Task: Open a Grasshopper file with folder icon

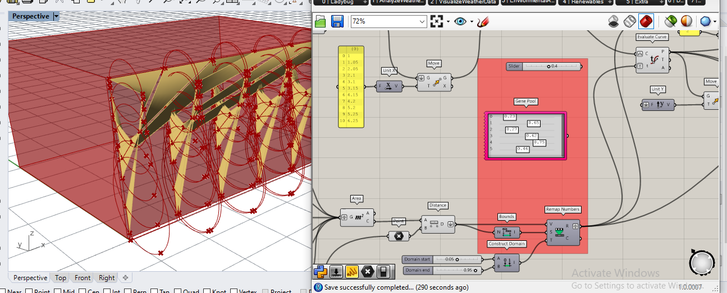Action: point(321,22)
